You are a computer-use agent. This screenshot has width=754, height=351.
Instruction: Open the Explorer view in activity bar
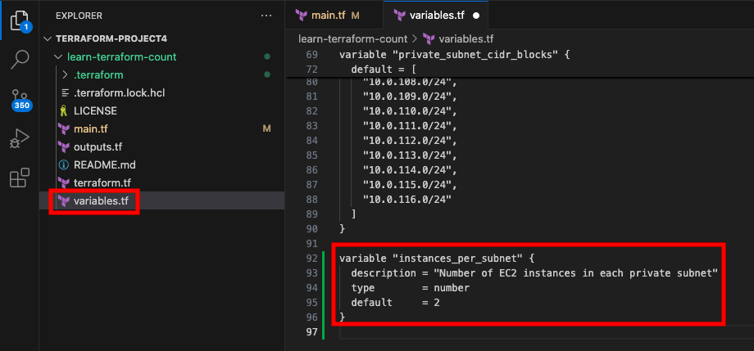point(20,20)
